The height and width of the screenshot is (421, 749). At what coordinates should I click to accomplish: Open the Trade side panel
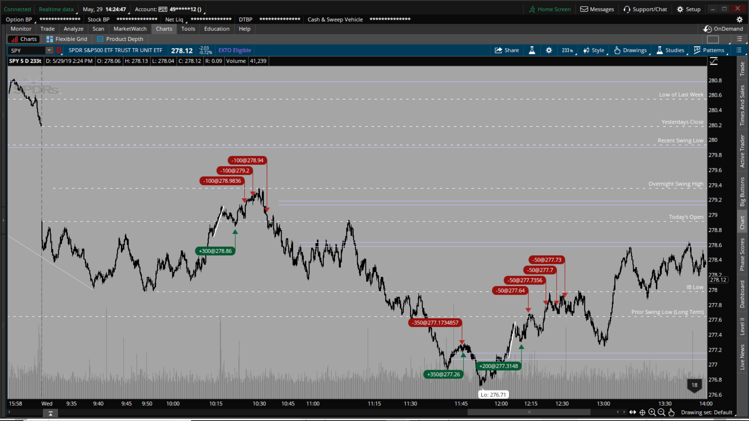(742, 69)
